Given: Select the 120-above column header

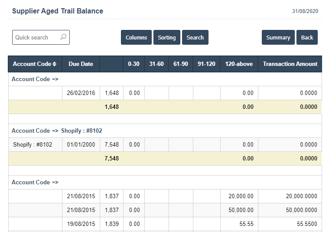Looking at the screenshot, I should 239,64.
